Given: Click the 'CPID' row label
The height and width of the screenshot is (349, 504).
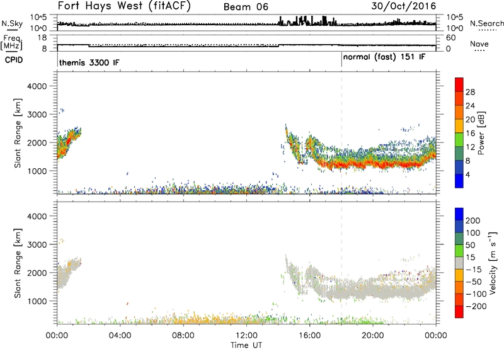Looking at the screenshot, I should (14, 60).
